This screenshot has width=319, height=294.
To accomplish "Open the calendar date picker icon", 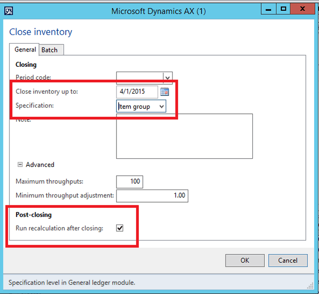I will point(164,92).
